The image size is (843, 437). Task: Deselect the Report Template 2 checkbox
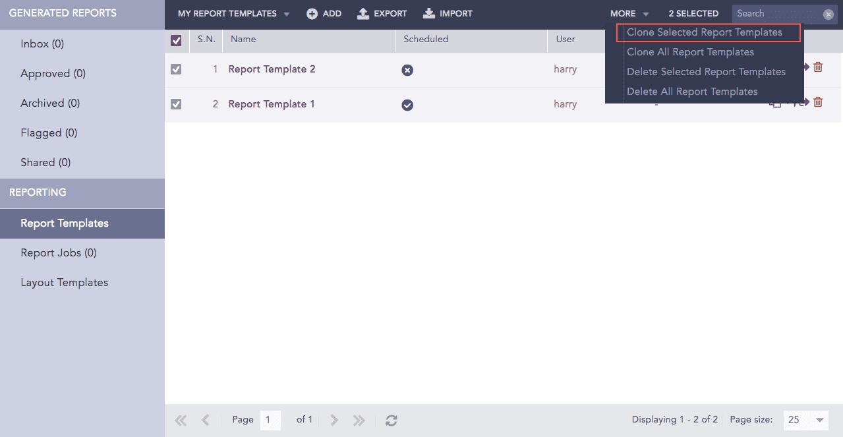[176, 69]
